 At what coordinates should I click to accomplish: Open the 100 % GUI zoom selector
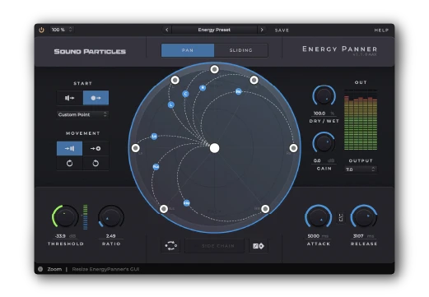[x=62, y=30]
